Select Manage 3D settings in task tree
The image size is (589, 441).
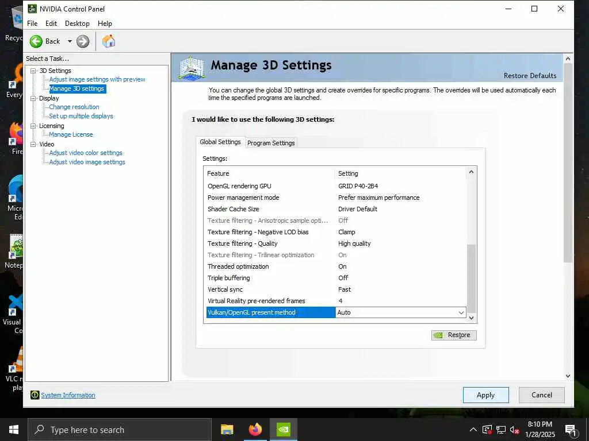pos(77,88)
